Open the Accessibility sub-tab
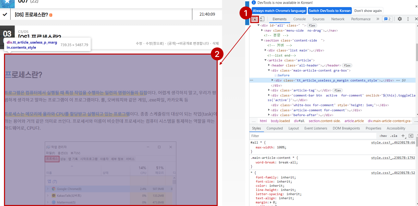The image size is (418, 206). [396, 128]
